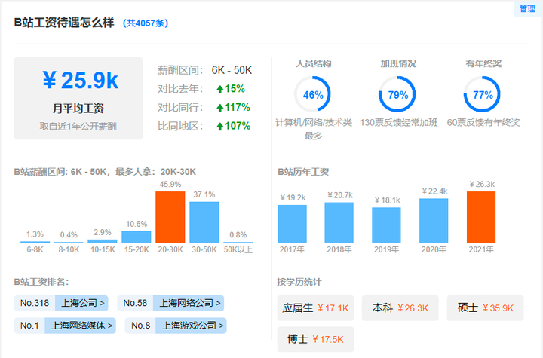Click the 取自近1年公开薪酬 note
Screen dimensions: 543x358
[78, 126]
